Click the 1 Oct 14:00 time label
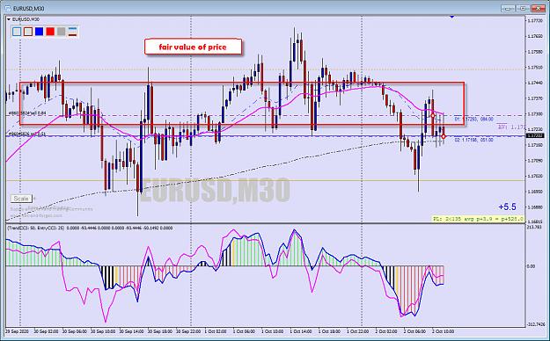The height and width of the screenshot is (341, 550). (x=301, y=331)
